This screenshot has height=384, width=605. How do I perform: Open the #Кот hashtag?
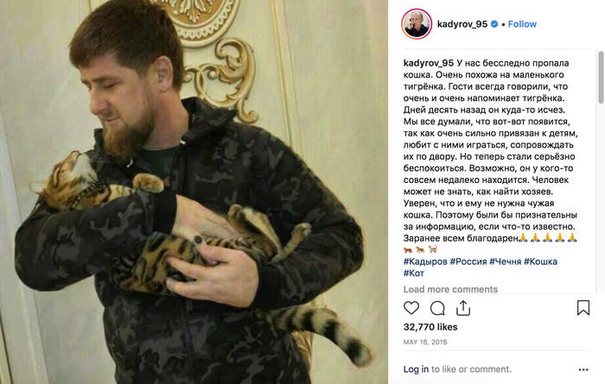414,273
